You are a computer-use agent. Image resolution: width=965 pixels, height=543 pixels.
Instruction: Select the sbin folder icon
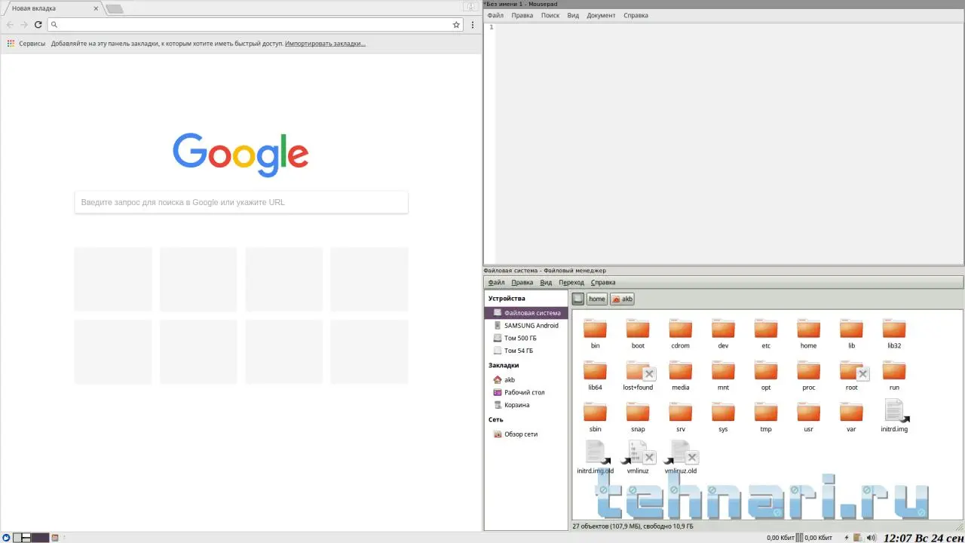point(595,412)
